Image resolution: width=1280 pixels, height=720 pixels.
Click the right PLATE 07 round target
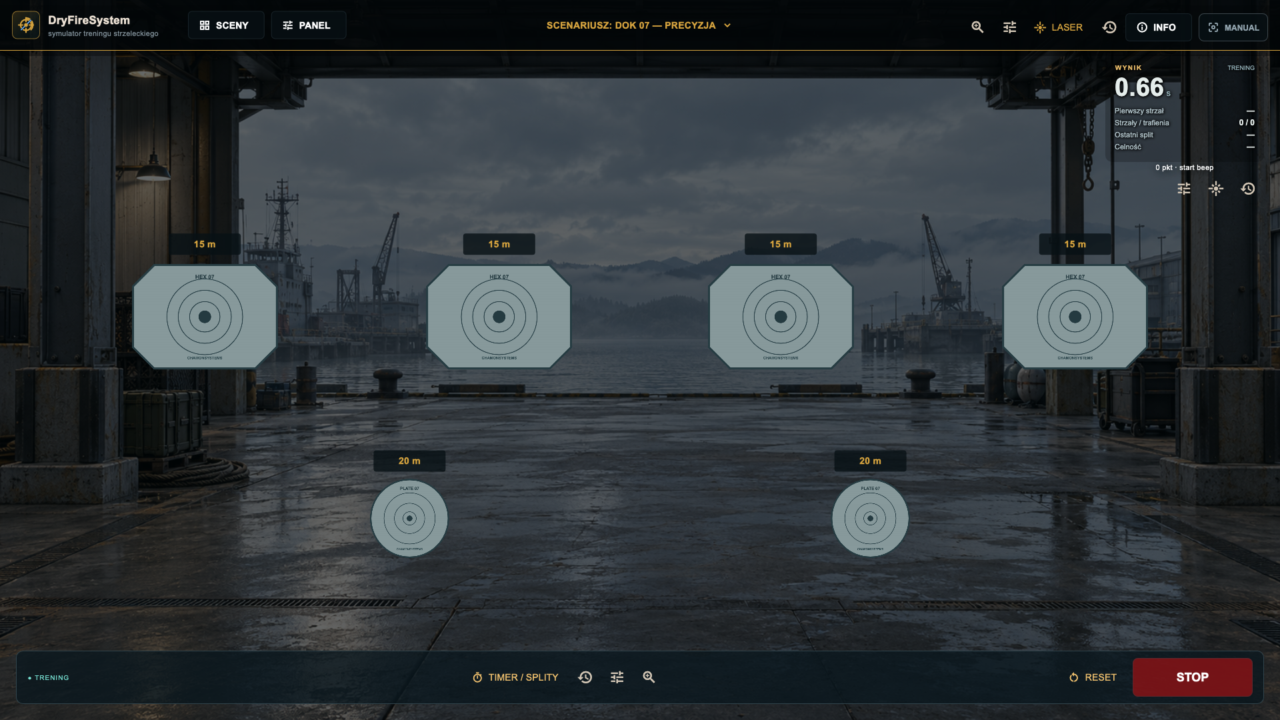click(870, 519)
